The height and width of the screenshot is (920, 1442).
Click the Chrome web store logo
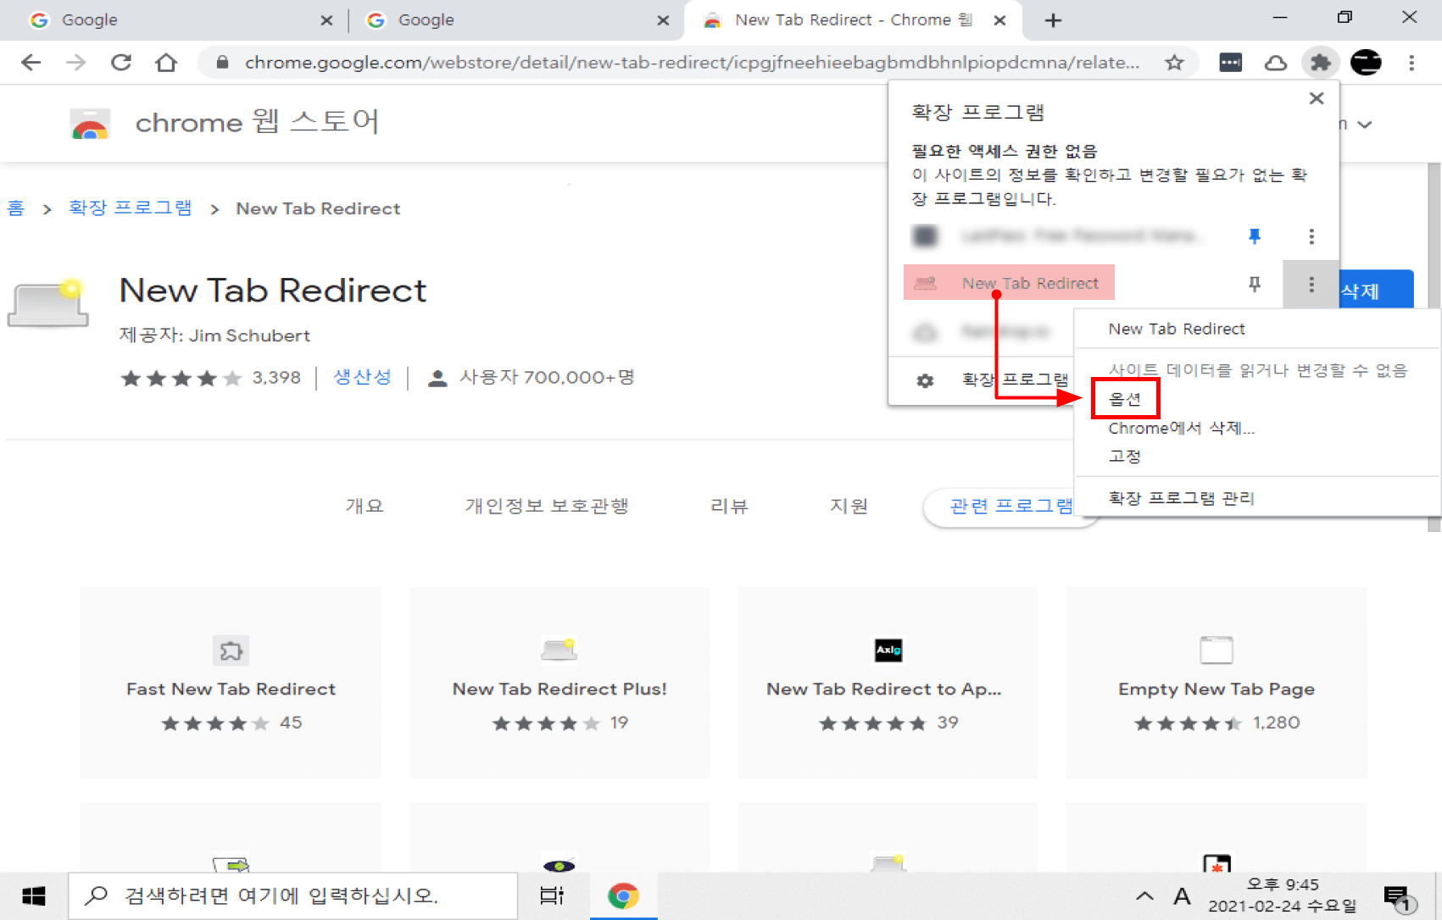point(90,124)
